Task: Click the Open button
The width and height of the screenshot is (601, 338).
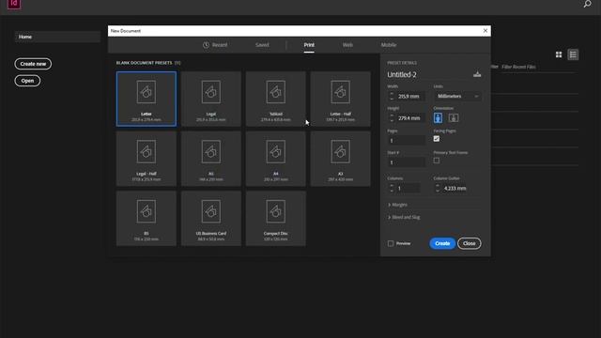Action: pyautogui.click(x=27, y=81)
